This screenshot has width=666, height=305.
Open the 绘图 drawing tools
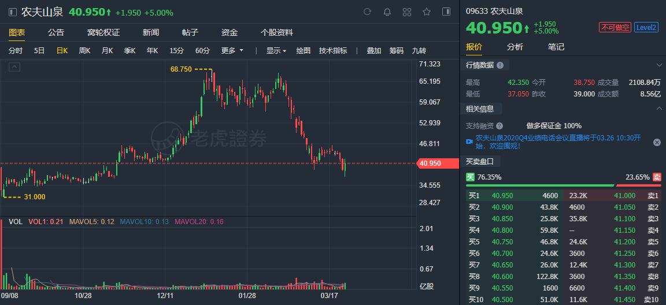[x=304, y=50]
